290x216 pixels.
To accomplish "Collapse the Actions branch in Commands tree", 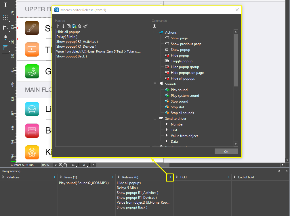I will point(155,32).
